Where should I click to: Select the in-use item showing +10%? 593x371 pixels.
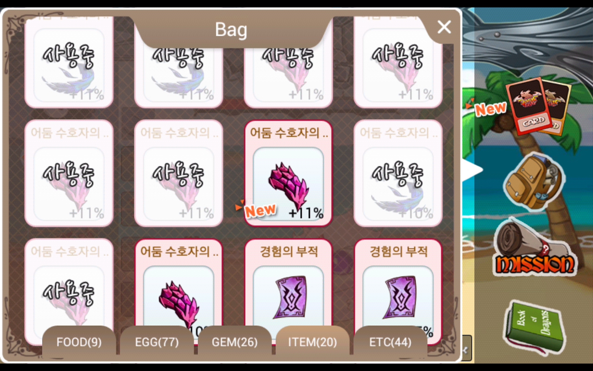tap(398, 173)
